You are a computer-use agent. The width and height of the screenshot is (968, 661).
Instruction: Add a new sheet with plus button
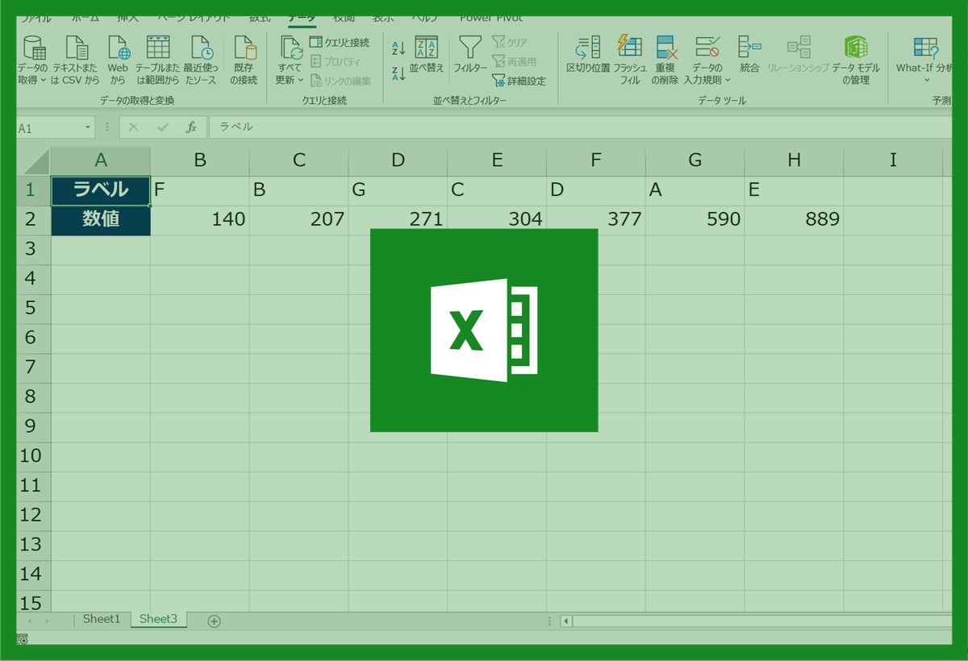214,620
